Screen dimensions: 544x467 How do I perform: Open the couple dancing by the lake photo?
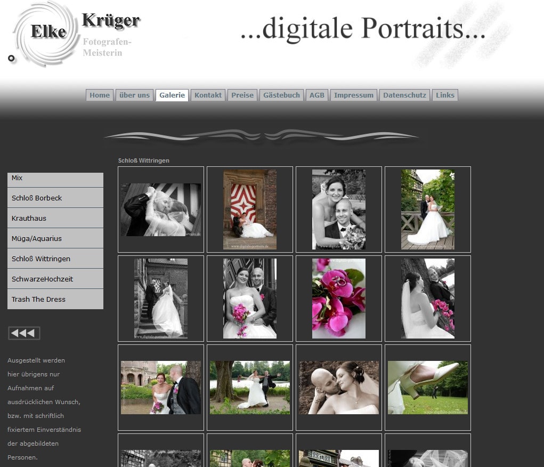250,388
